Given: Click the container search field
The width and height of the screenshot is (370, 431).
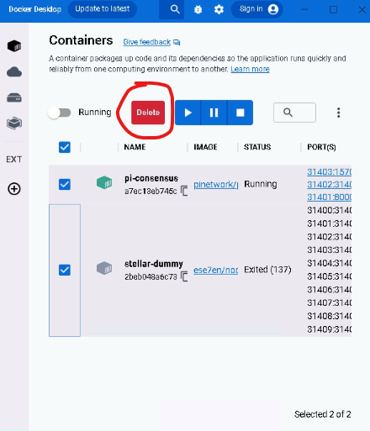Looking at the screenshot, I should pyautogui.click(x=294, y=113).
